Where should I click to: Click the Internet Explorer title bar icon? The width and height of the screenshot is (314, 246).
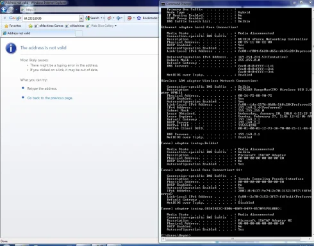[x=3, y=3]
